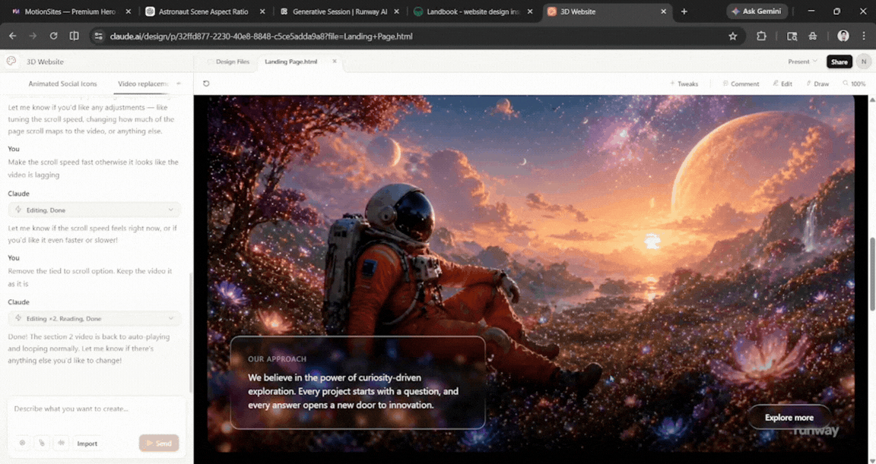Click the browser address bar URL
This screenshot has height=464, width=876.
[x=261, y=36]
